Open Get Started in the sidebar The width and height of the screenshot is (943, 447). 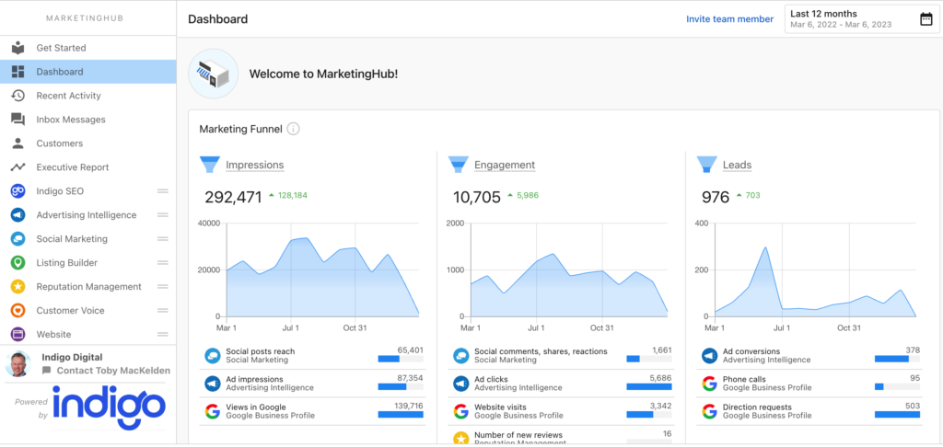point(87,48)
